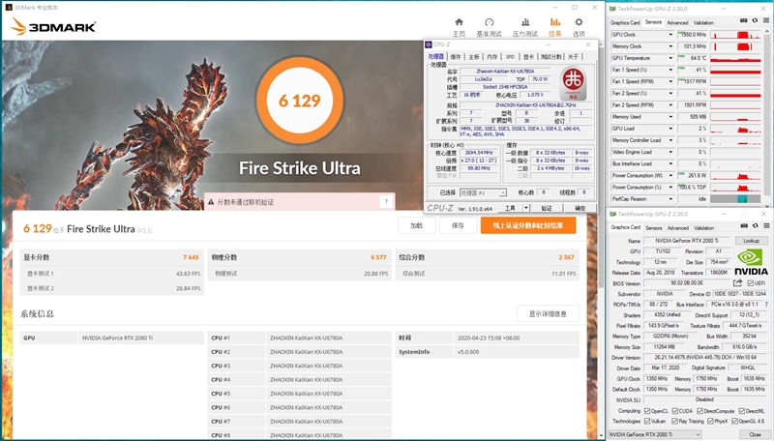Open the GPU Clock sensor dropdown
Image resolution: width=774 pixels, height=441 pixels.
[670, 35]
